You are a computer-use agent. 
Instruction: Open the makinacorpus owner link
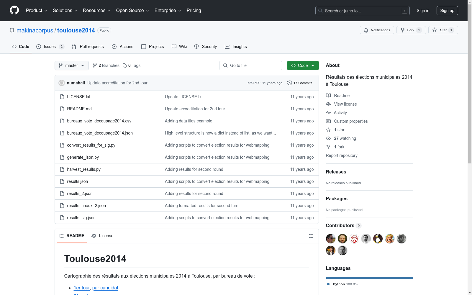[35, 30]
